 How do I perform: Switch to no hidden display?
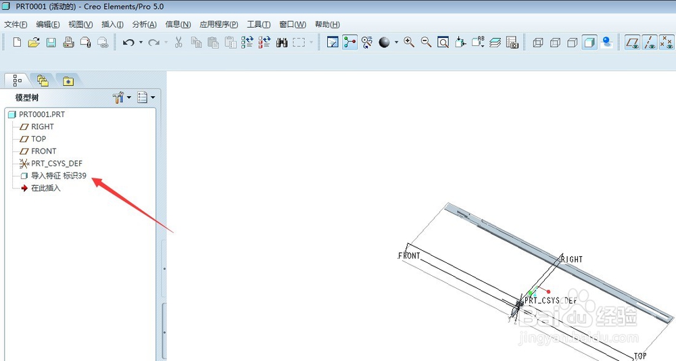[572, 43]
